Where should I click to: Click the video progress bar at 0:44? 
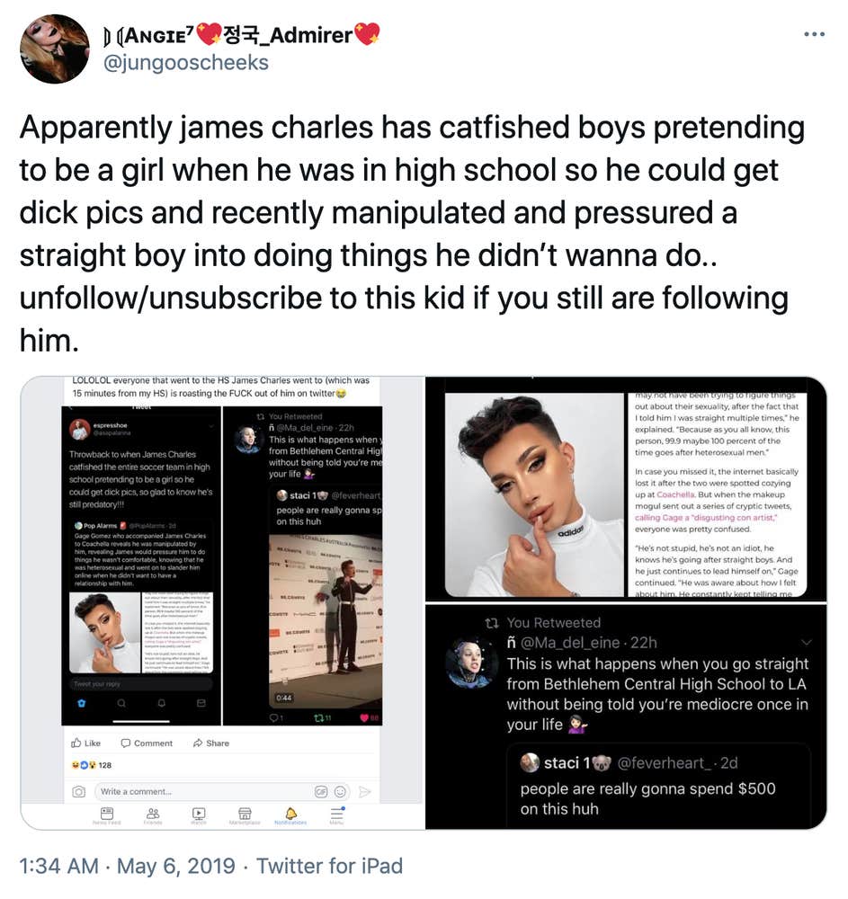pyautogui.click(x=283, y=698)
